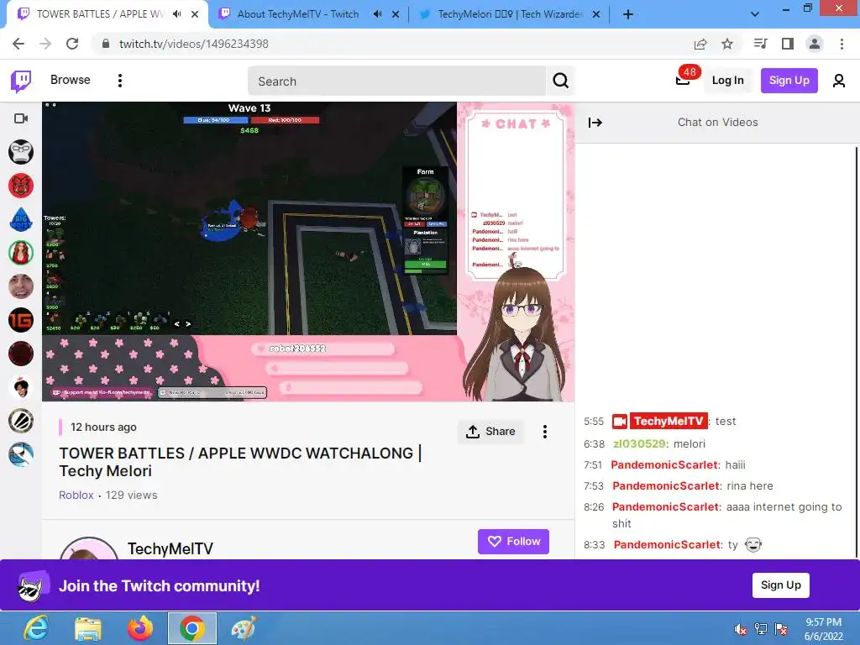Image resolution: width=860 pixels, height=645 pixels.
Task: Bookmark this page with the star icon
Action: 726,44
